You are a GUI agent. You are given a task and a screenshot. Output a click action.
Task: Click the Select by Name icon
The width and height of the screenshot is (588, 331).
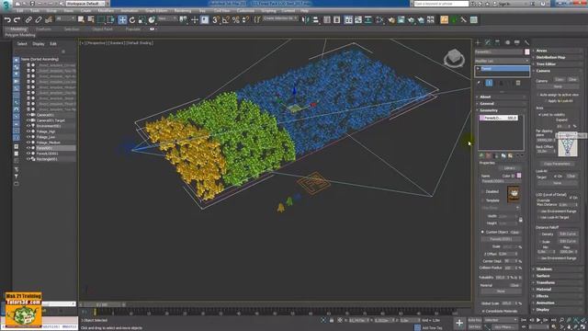pos(91,20)
